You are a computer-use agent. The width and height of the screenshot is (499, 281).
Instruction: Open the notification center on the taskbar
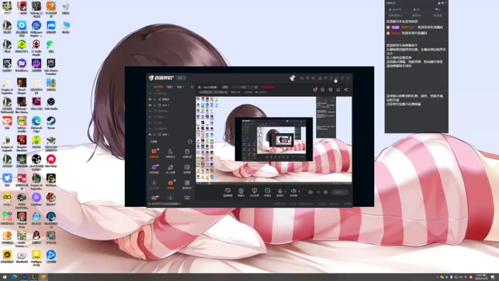(x=493, y=277)
